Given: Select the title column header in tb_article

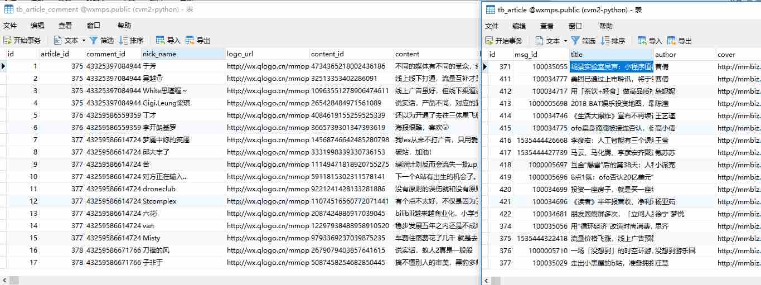Looking at the screenshot, I should tap(611, 55).
